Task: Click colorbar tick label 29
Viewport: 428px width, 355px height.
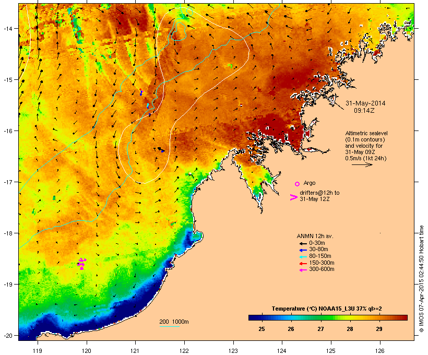Action: point(379,329)
